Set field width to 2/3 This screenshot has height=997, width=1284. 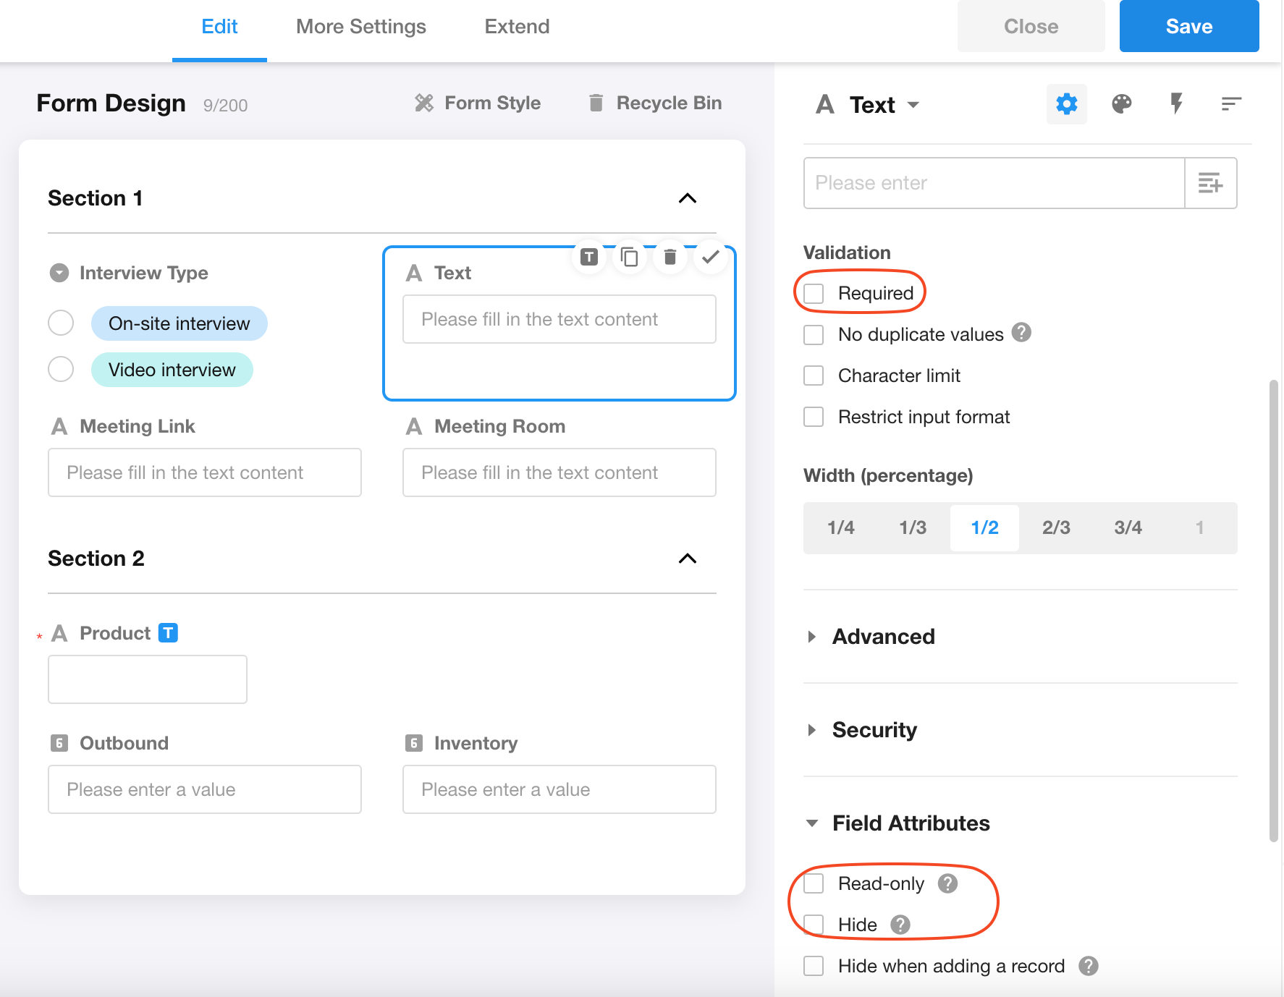[x=1055, y=528]
